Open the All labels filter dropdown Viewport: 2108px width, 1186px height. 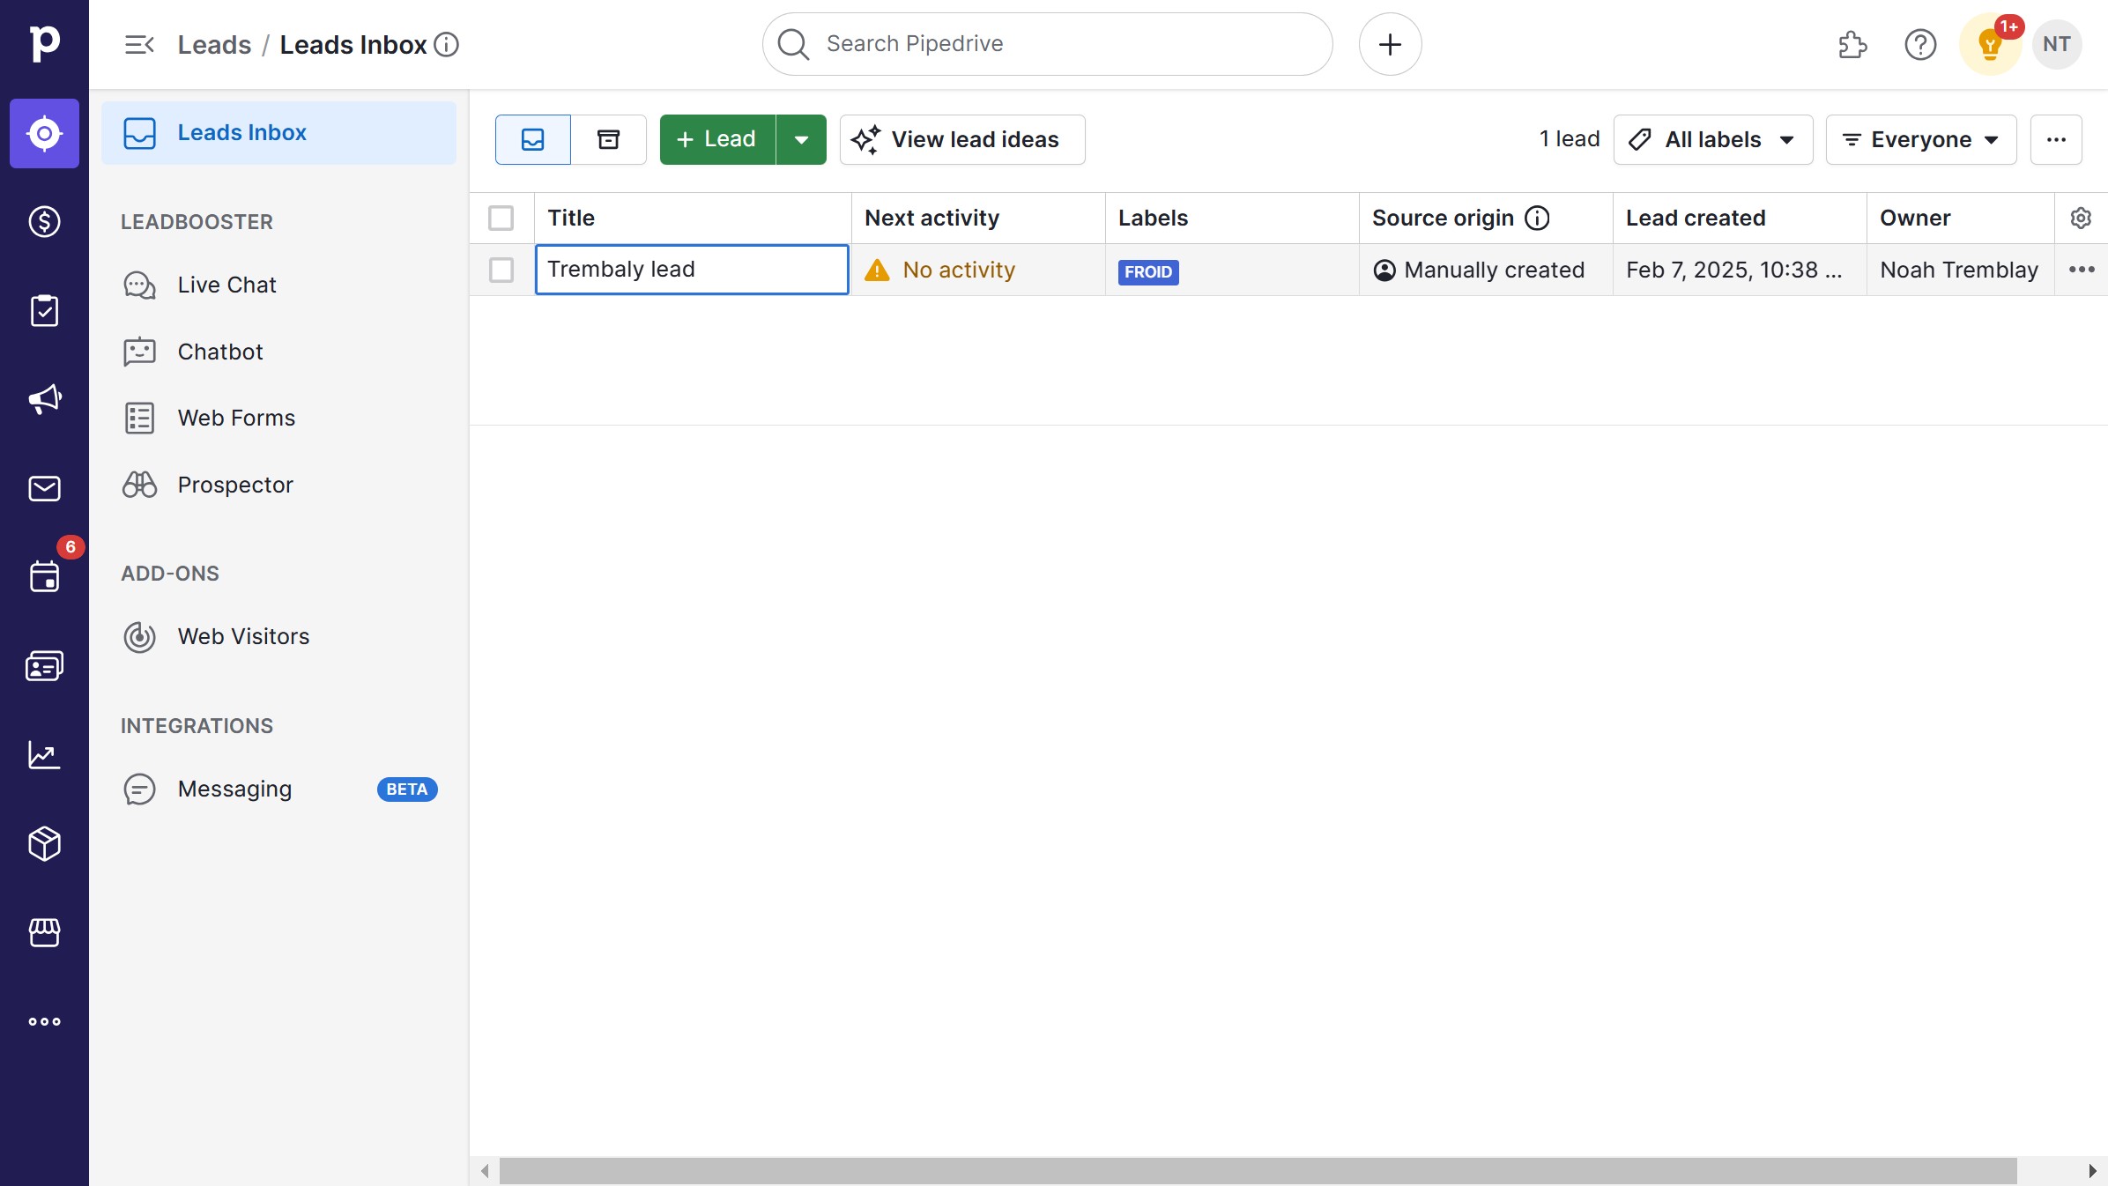[x=1712, y=139]
